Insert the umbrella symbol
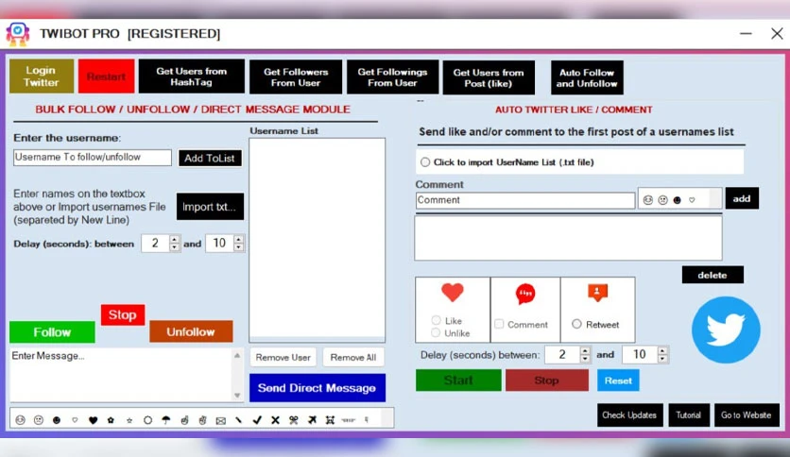This screenshot has height=457, width=790. (x=165, y=420)
